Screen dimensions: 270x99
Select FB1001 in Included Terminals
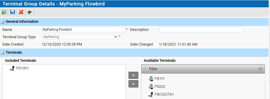pyautogui.click(x=22, y=68)
